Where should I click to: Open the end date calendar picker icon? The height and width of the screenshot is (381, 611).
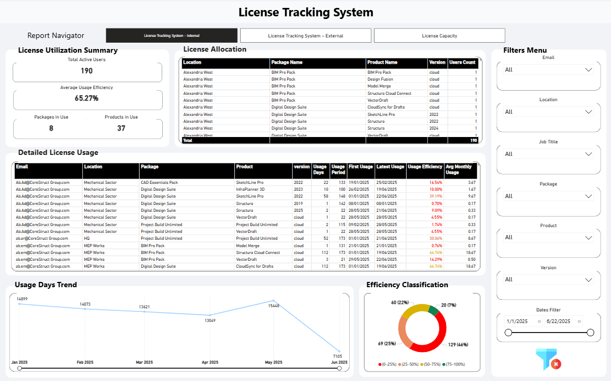[579, 321]
